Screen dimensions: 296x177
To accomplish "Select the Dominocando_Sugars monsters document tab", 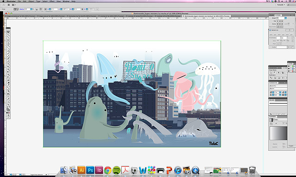I will point(207,16).
